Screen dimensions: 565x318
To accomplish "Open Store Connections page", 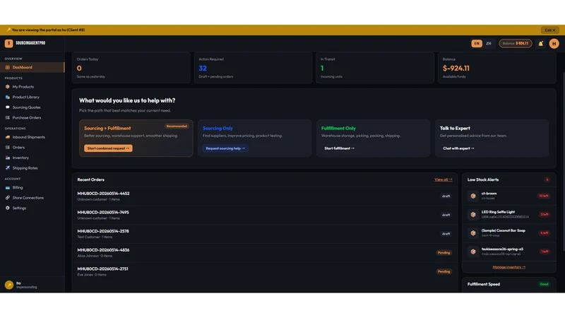I will click(x=32, y=198).
